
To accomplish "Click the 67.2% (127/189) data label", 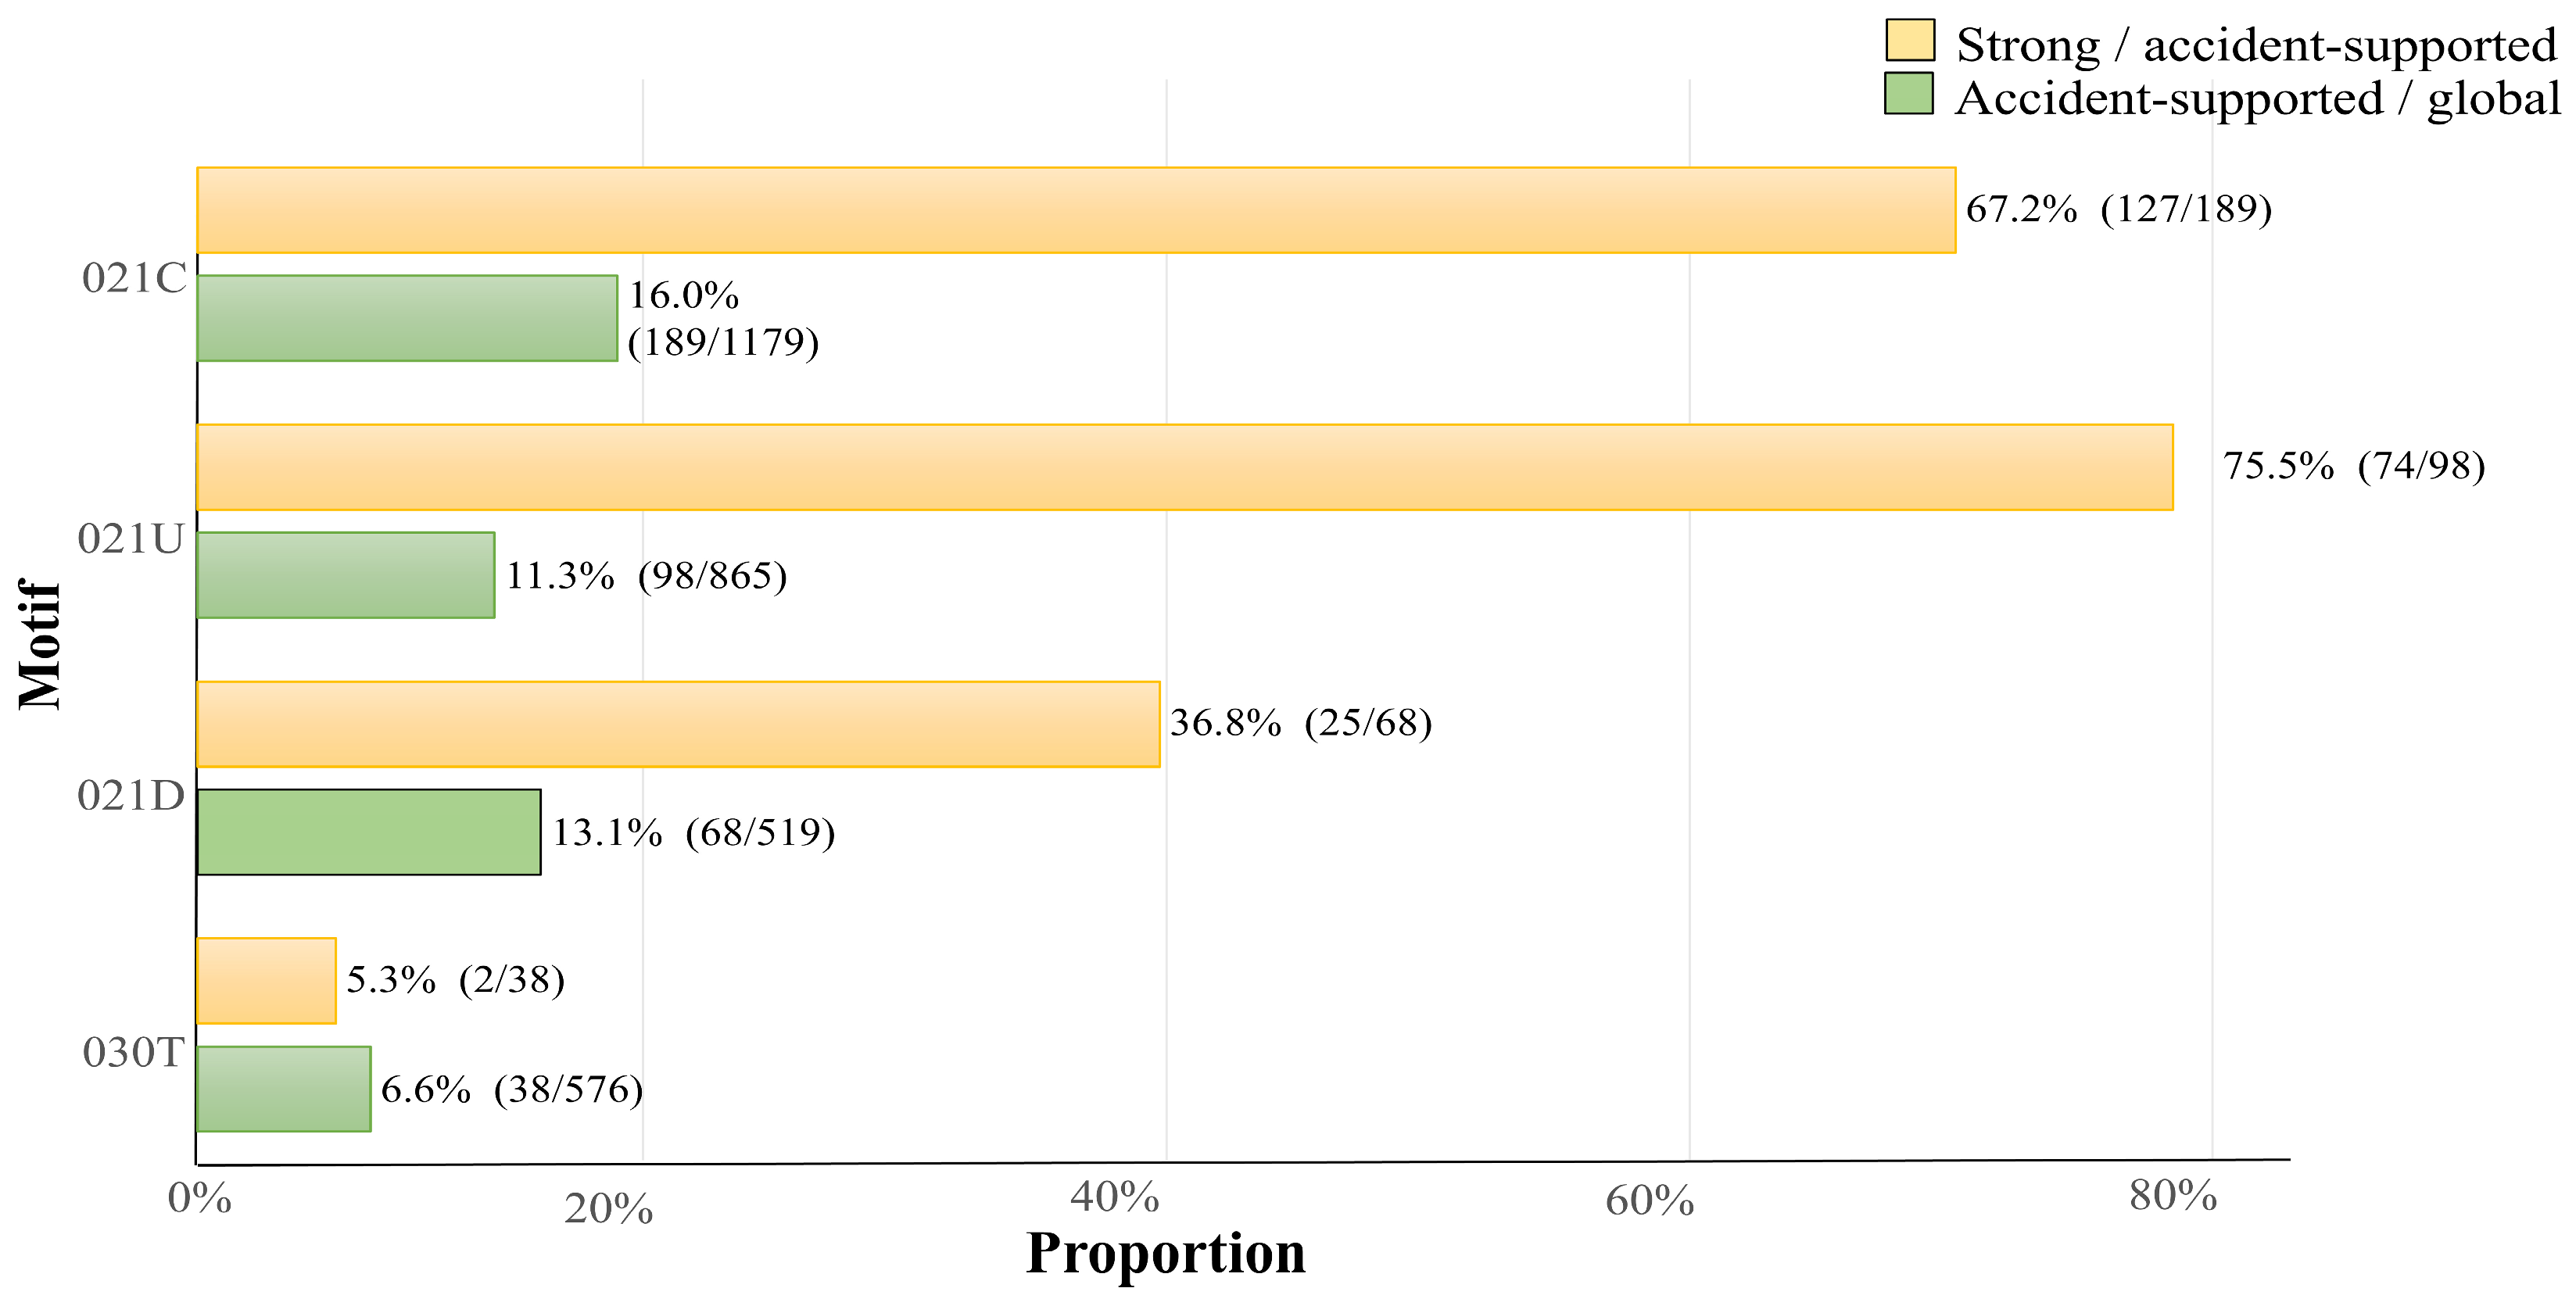I will [2119, 208].
